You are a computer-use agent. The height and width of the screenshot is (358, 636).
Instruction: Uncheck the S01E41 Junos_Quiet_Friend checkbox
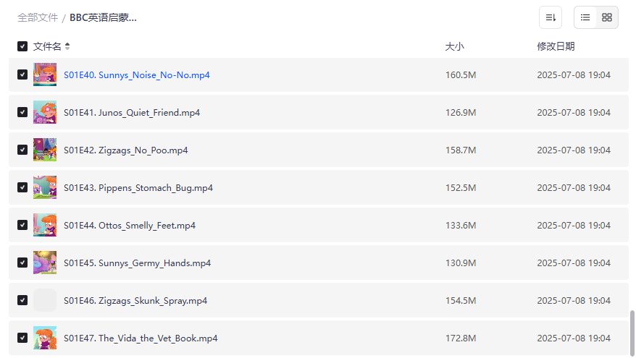pos(22,113)
